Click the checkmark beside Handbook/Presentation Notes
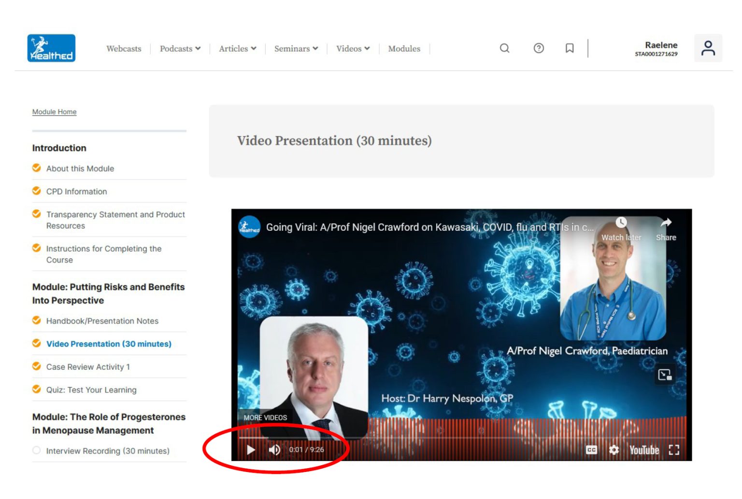 click(x=36, y=320)
